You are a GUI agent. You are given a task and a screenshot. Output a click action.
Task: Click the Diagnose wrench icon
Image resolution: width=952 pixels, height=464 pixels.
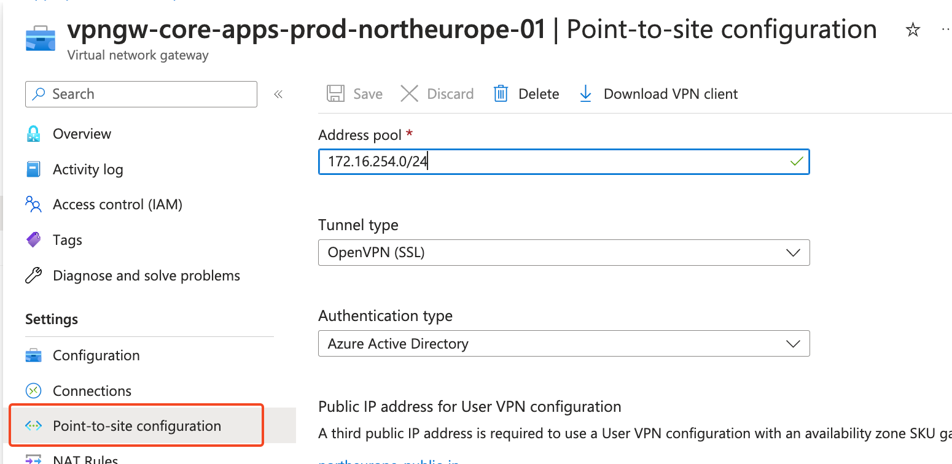[33, 276]
